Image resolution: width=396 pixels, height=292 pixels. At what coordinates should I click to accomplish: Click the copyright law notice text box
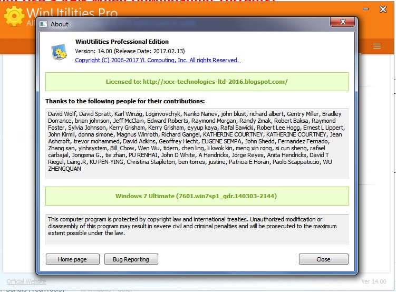(x=197, y=229)
